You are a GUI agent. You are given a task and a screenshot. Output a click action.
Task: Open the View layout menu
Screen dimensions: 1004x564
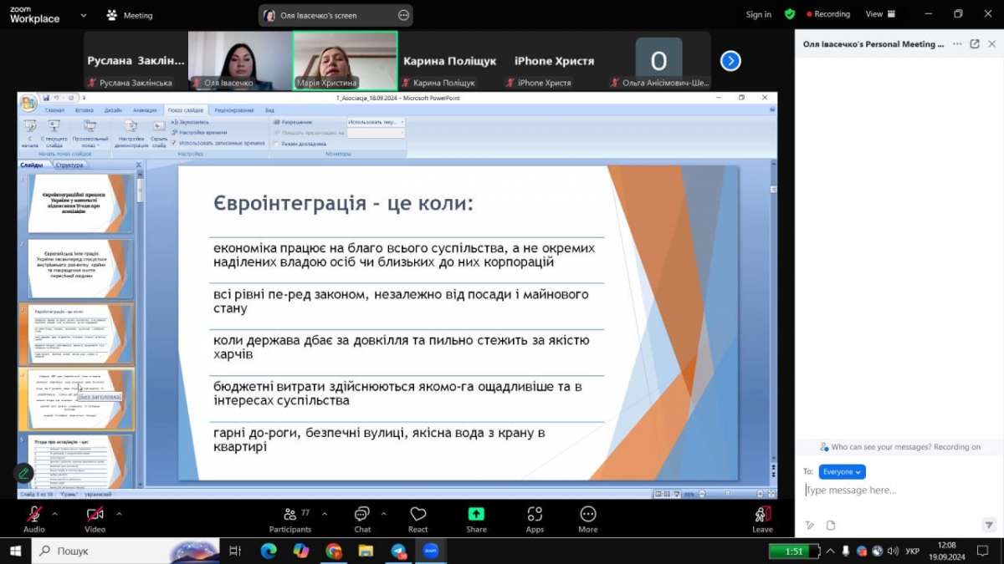click(879, 14)
